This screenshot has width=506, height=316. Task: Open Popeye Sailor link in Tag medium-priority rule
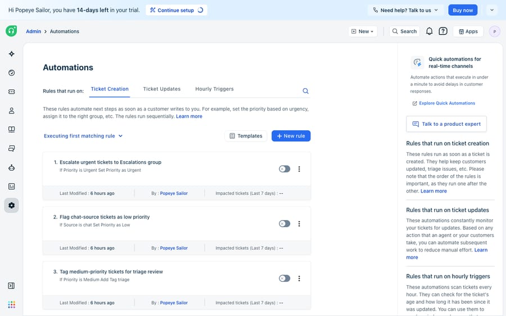174,303
